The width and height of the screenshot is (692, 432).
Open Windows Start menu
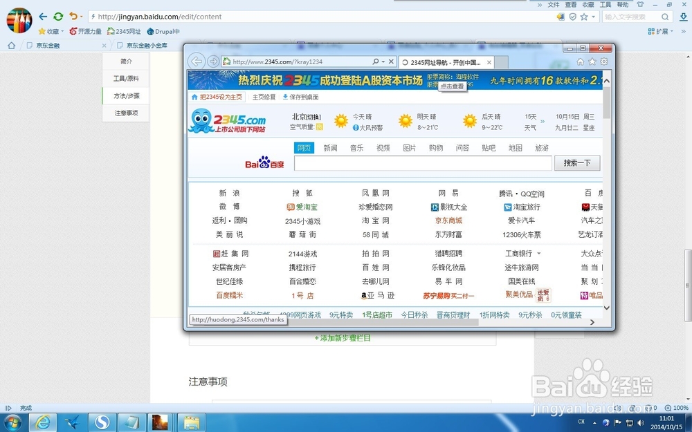point(12,423)
